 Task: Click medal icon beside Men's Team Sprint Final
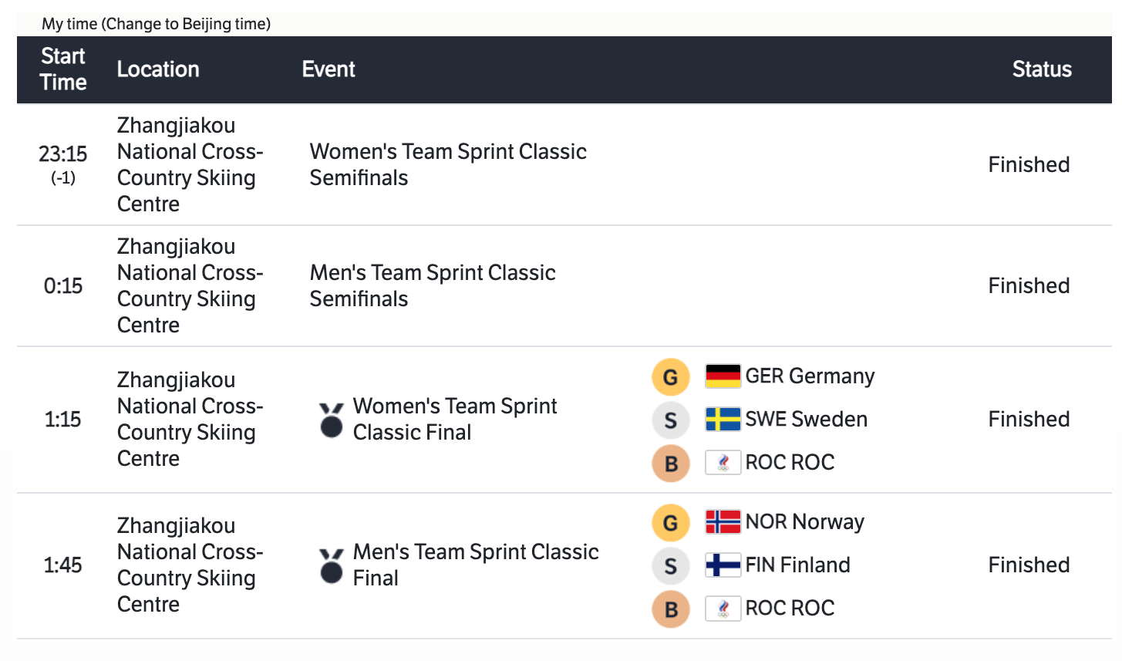332,565
